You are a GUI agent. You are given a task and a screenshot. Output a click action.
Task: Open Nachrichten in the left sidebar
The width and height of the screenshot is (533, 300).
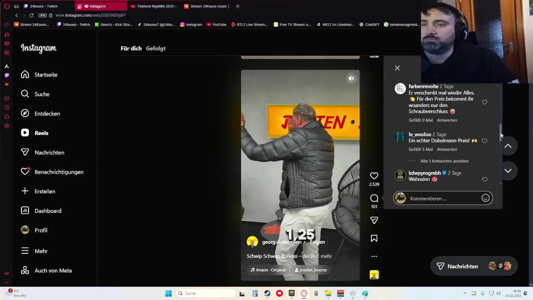click(42, 152)
